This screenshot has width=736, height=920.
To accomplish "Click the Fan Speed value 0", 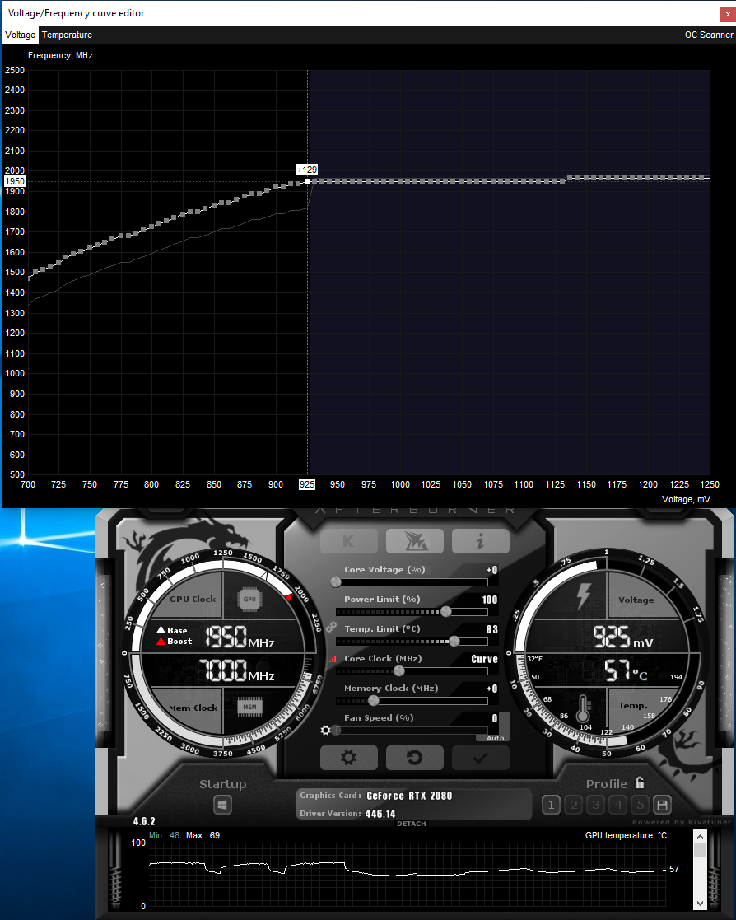I will coord(495,718).
